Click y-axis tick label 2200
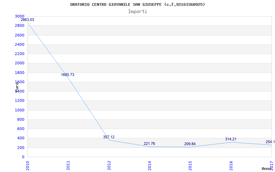The image size is (275, 172). [20, 54]
